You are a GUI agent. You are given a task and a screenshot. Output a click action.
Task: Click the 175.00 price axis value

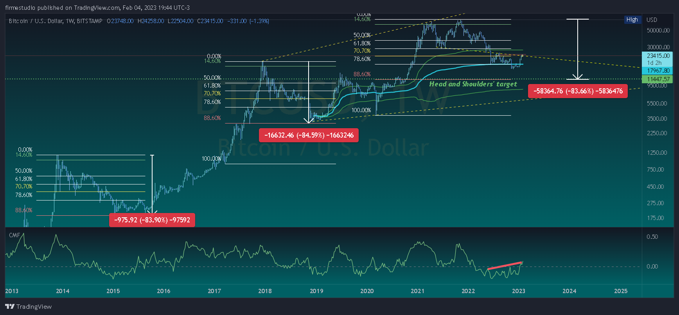pos(656,218)
